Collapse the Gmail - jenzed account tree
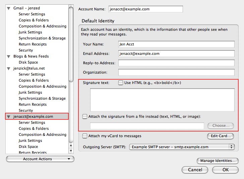 tap(9, 8)
